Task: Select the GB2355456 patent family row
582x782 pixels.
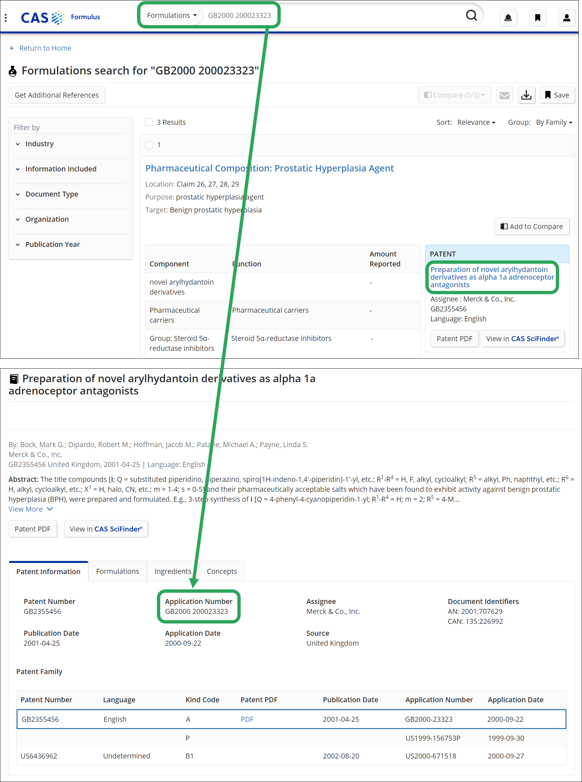Action: pyautogui.click(x=291, y=719)
